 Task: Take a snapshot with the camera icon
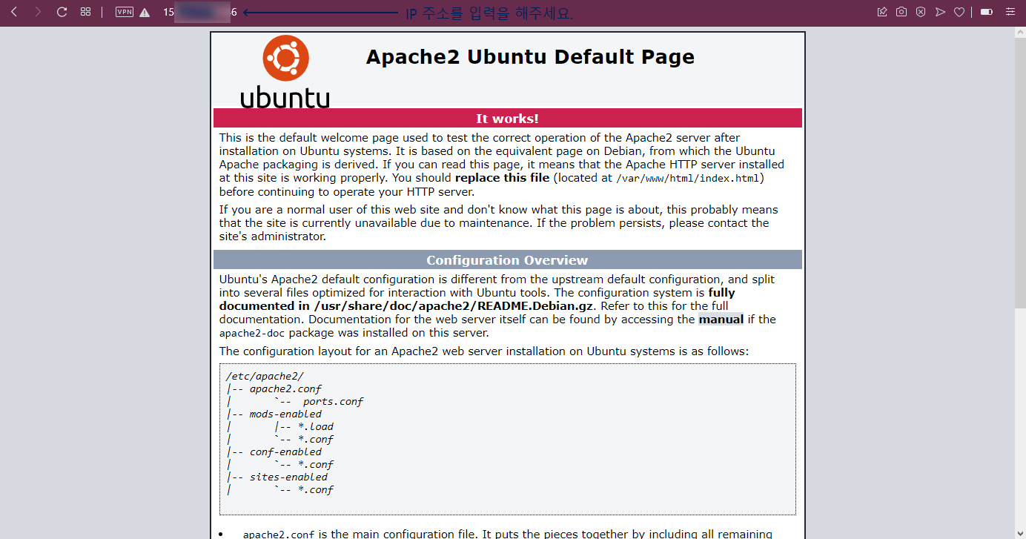[x=901, y=12]
